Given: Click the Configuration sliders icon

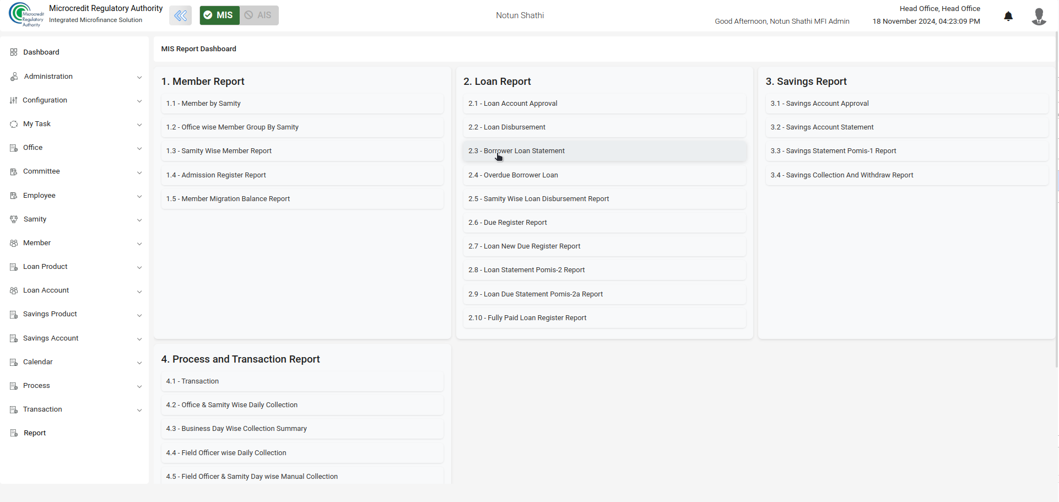Looking at the screenshot, I should click(14, 100).
